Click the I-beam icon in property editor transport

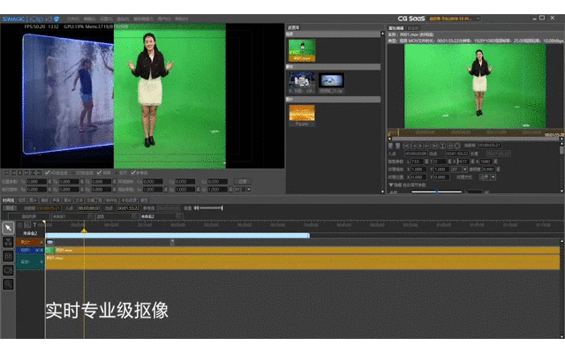[x=442, y=146]
